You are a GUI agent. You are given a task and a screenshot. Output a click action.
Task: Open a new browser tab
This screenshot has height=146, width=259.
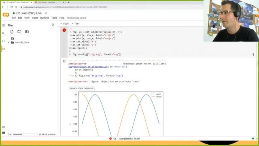tap(68, 2)
